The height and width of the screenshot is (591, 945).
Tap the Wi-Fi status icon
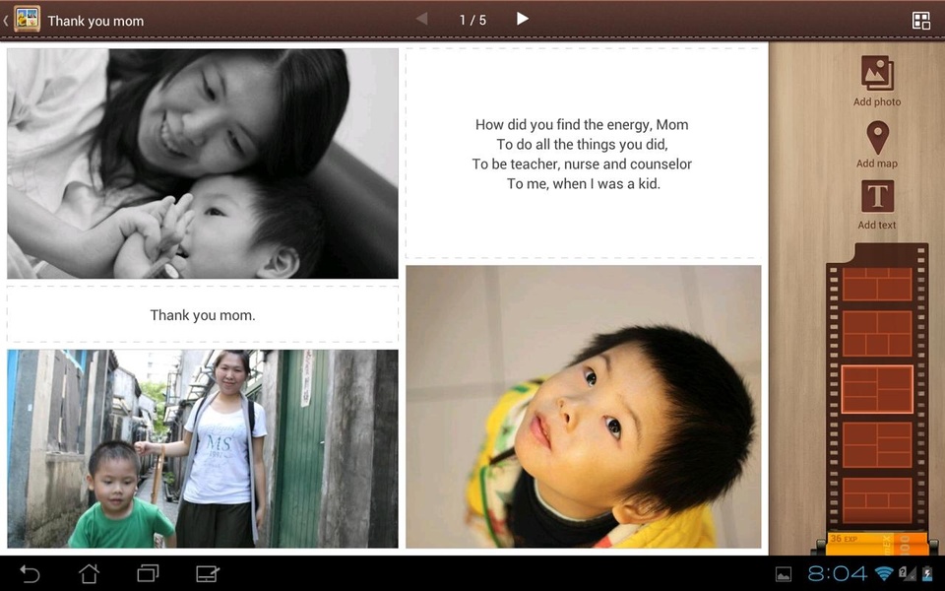[x=884, y=573]
